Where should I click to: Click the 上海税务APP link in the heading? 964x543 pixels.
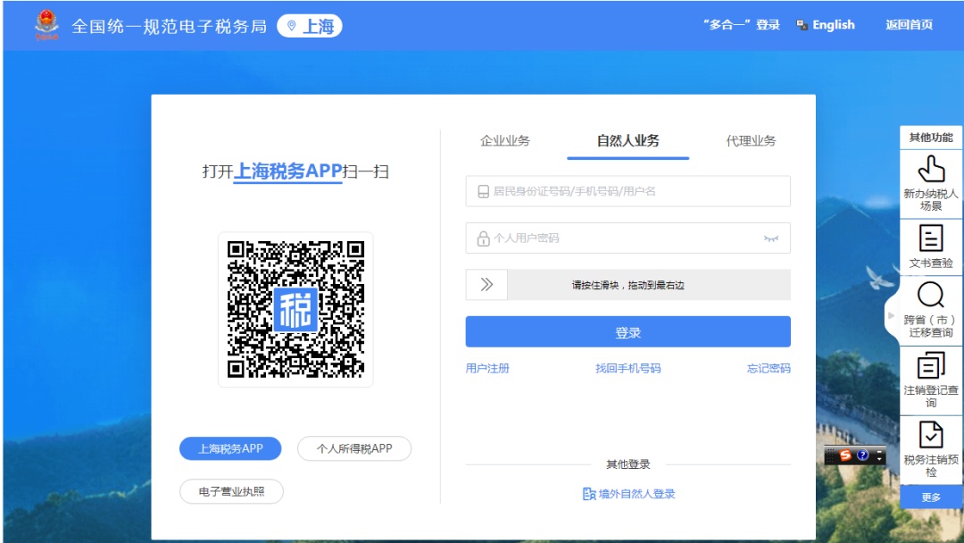coord(287,171)
